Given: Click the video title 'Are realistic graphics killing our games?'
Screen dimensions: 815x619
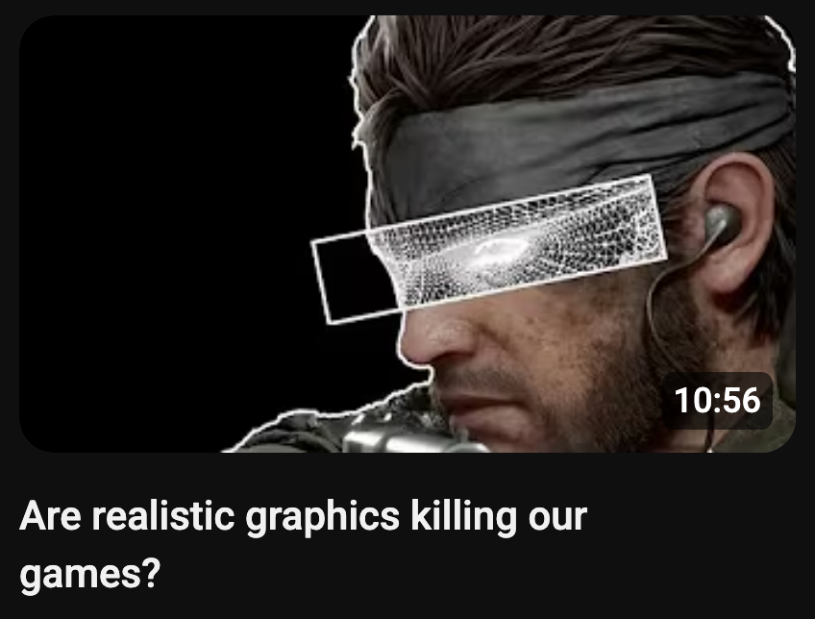Looking at the screenshot, I should pyautogui.click(x=303, y=545).
